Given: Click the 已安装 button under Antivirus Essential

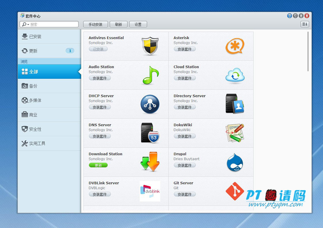Looking at the screenshot, I should [x=98, y=49].
